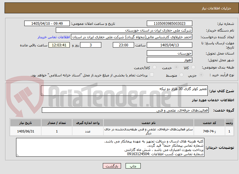This screenshot has width=239, height=174.
Task: Click the unit cell عدد
Action: tap(88, 131)
